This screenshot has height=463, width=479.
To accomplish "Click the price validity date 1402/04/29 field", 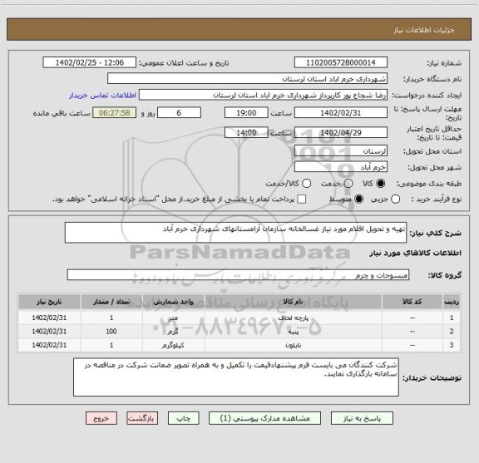I will coord(341,132).
